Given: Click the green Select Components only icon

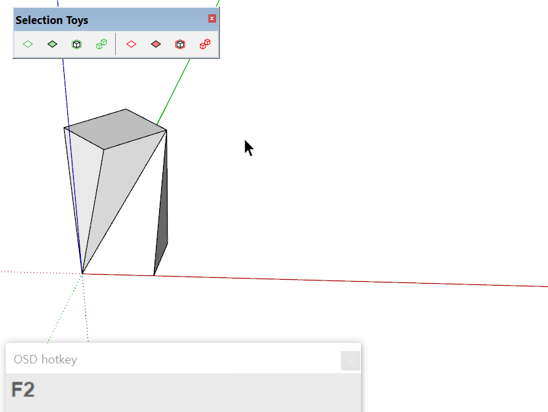Looking at the screenshot, I should (x=102, y=44).
